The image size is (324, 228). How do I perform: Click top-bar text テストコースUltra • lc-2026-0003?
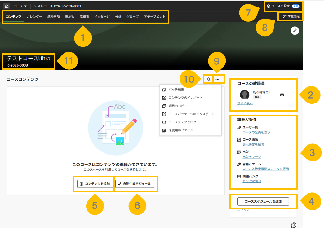[58, 6]
